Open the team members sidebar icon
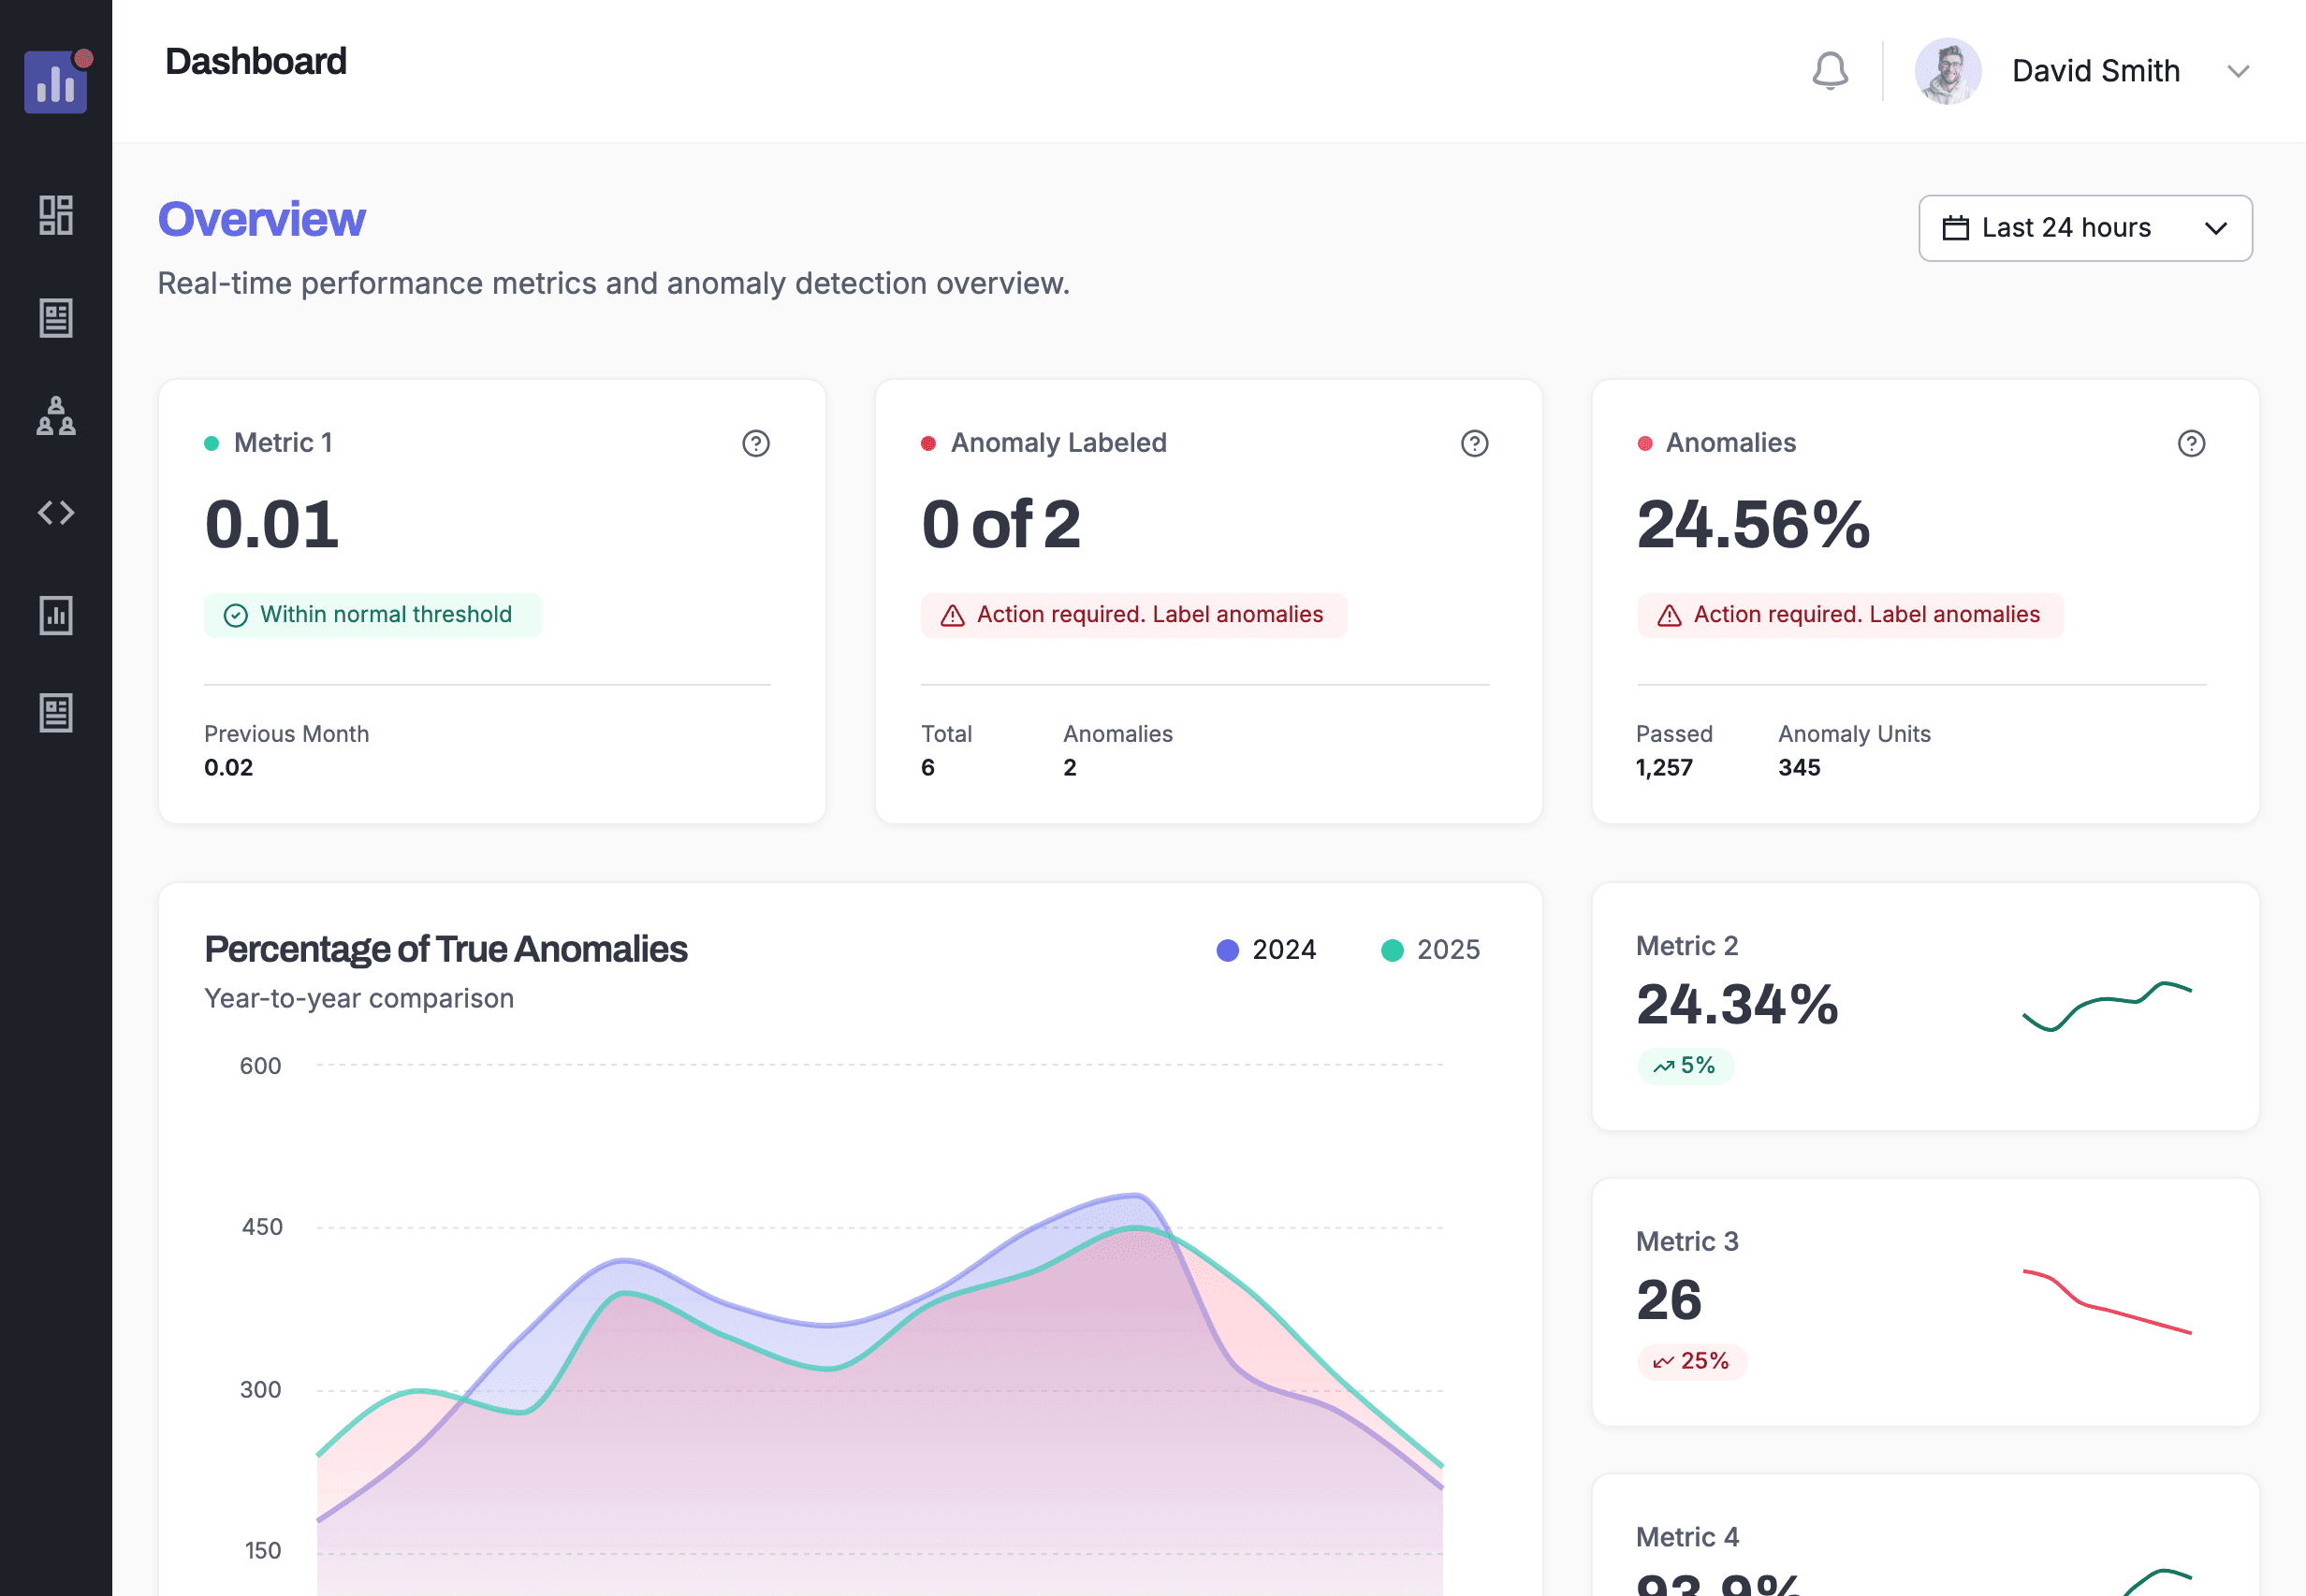Screen dimensions: 2306x1596 (55, 415)
